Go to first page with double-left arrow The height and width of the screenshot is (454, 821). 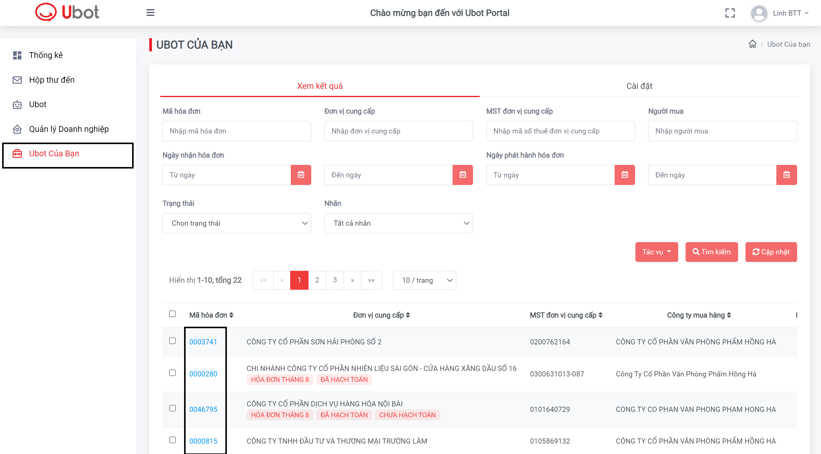pos(263,280)
